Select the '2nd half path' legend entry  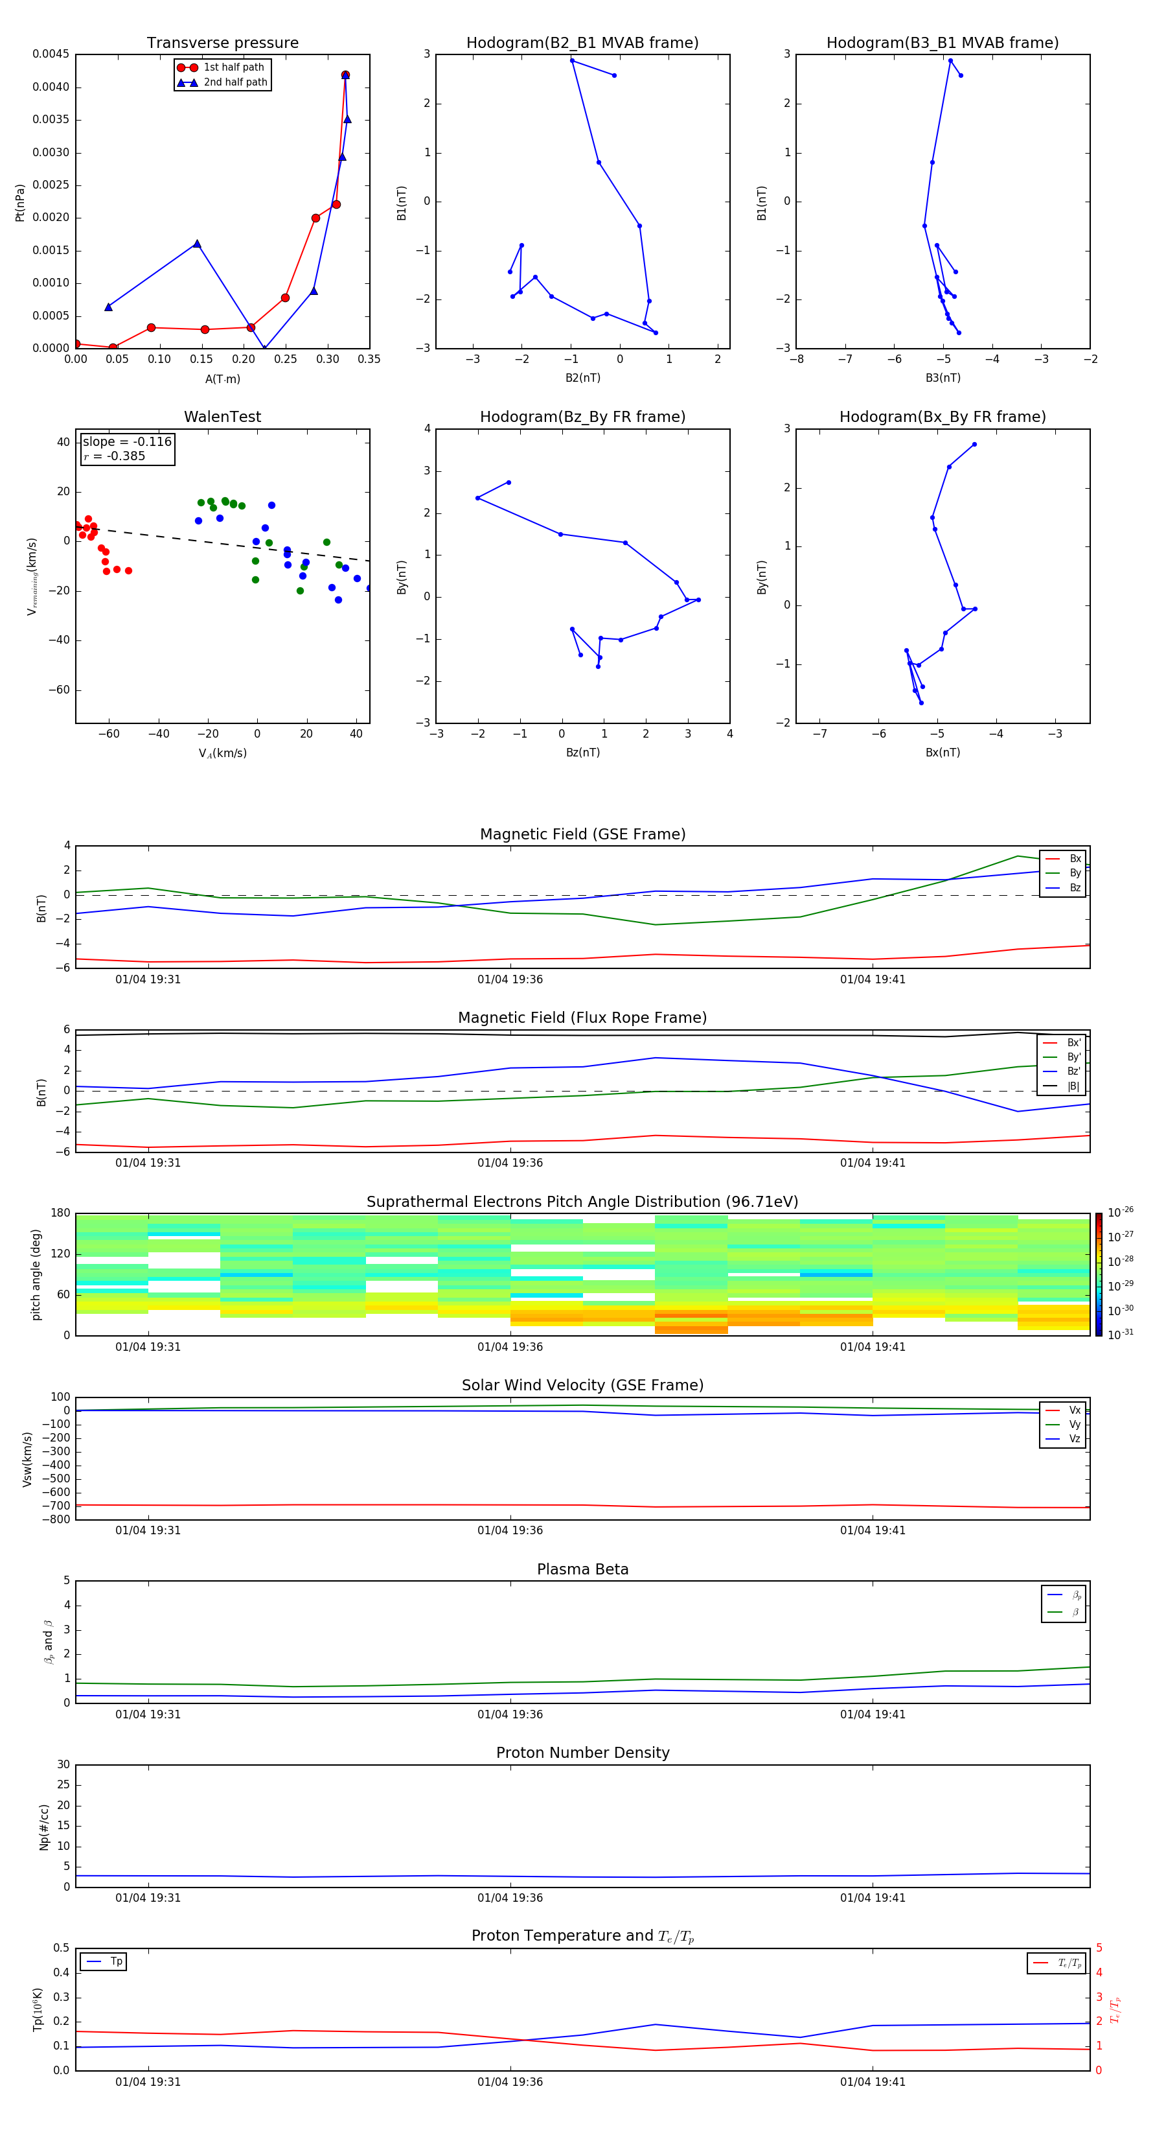[222, 82]
